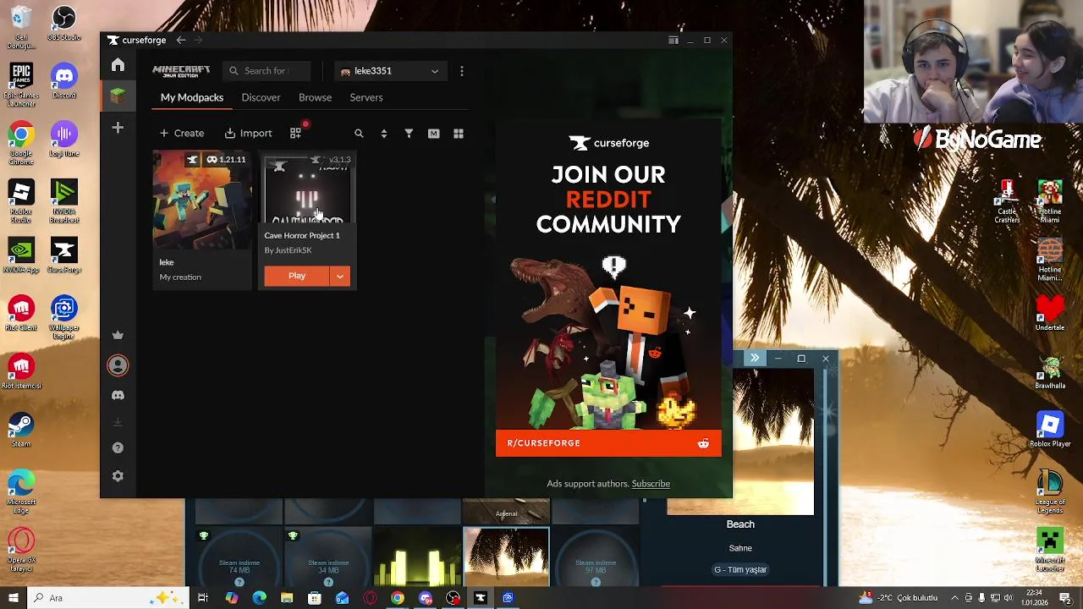This screenshot has width=1083, height=609.
Task: Expand the leke3351 account dropdown
Action: point(389,71)
